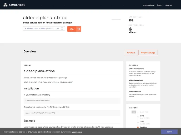The height and width of the screenshot is (135, 181).
Task: Click the package title aldeed:plans-stripe at top
Action: click(45, 18)
